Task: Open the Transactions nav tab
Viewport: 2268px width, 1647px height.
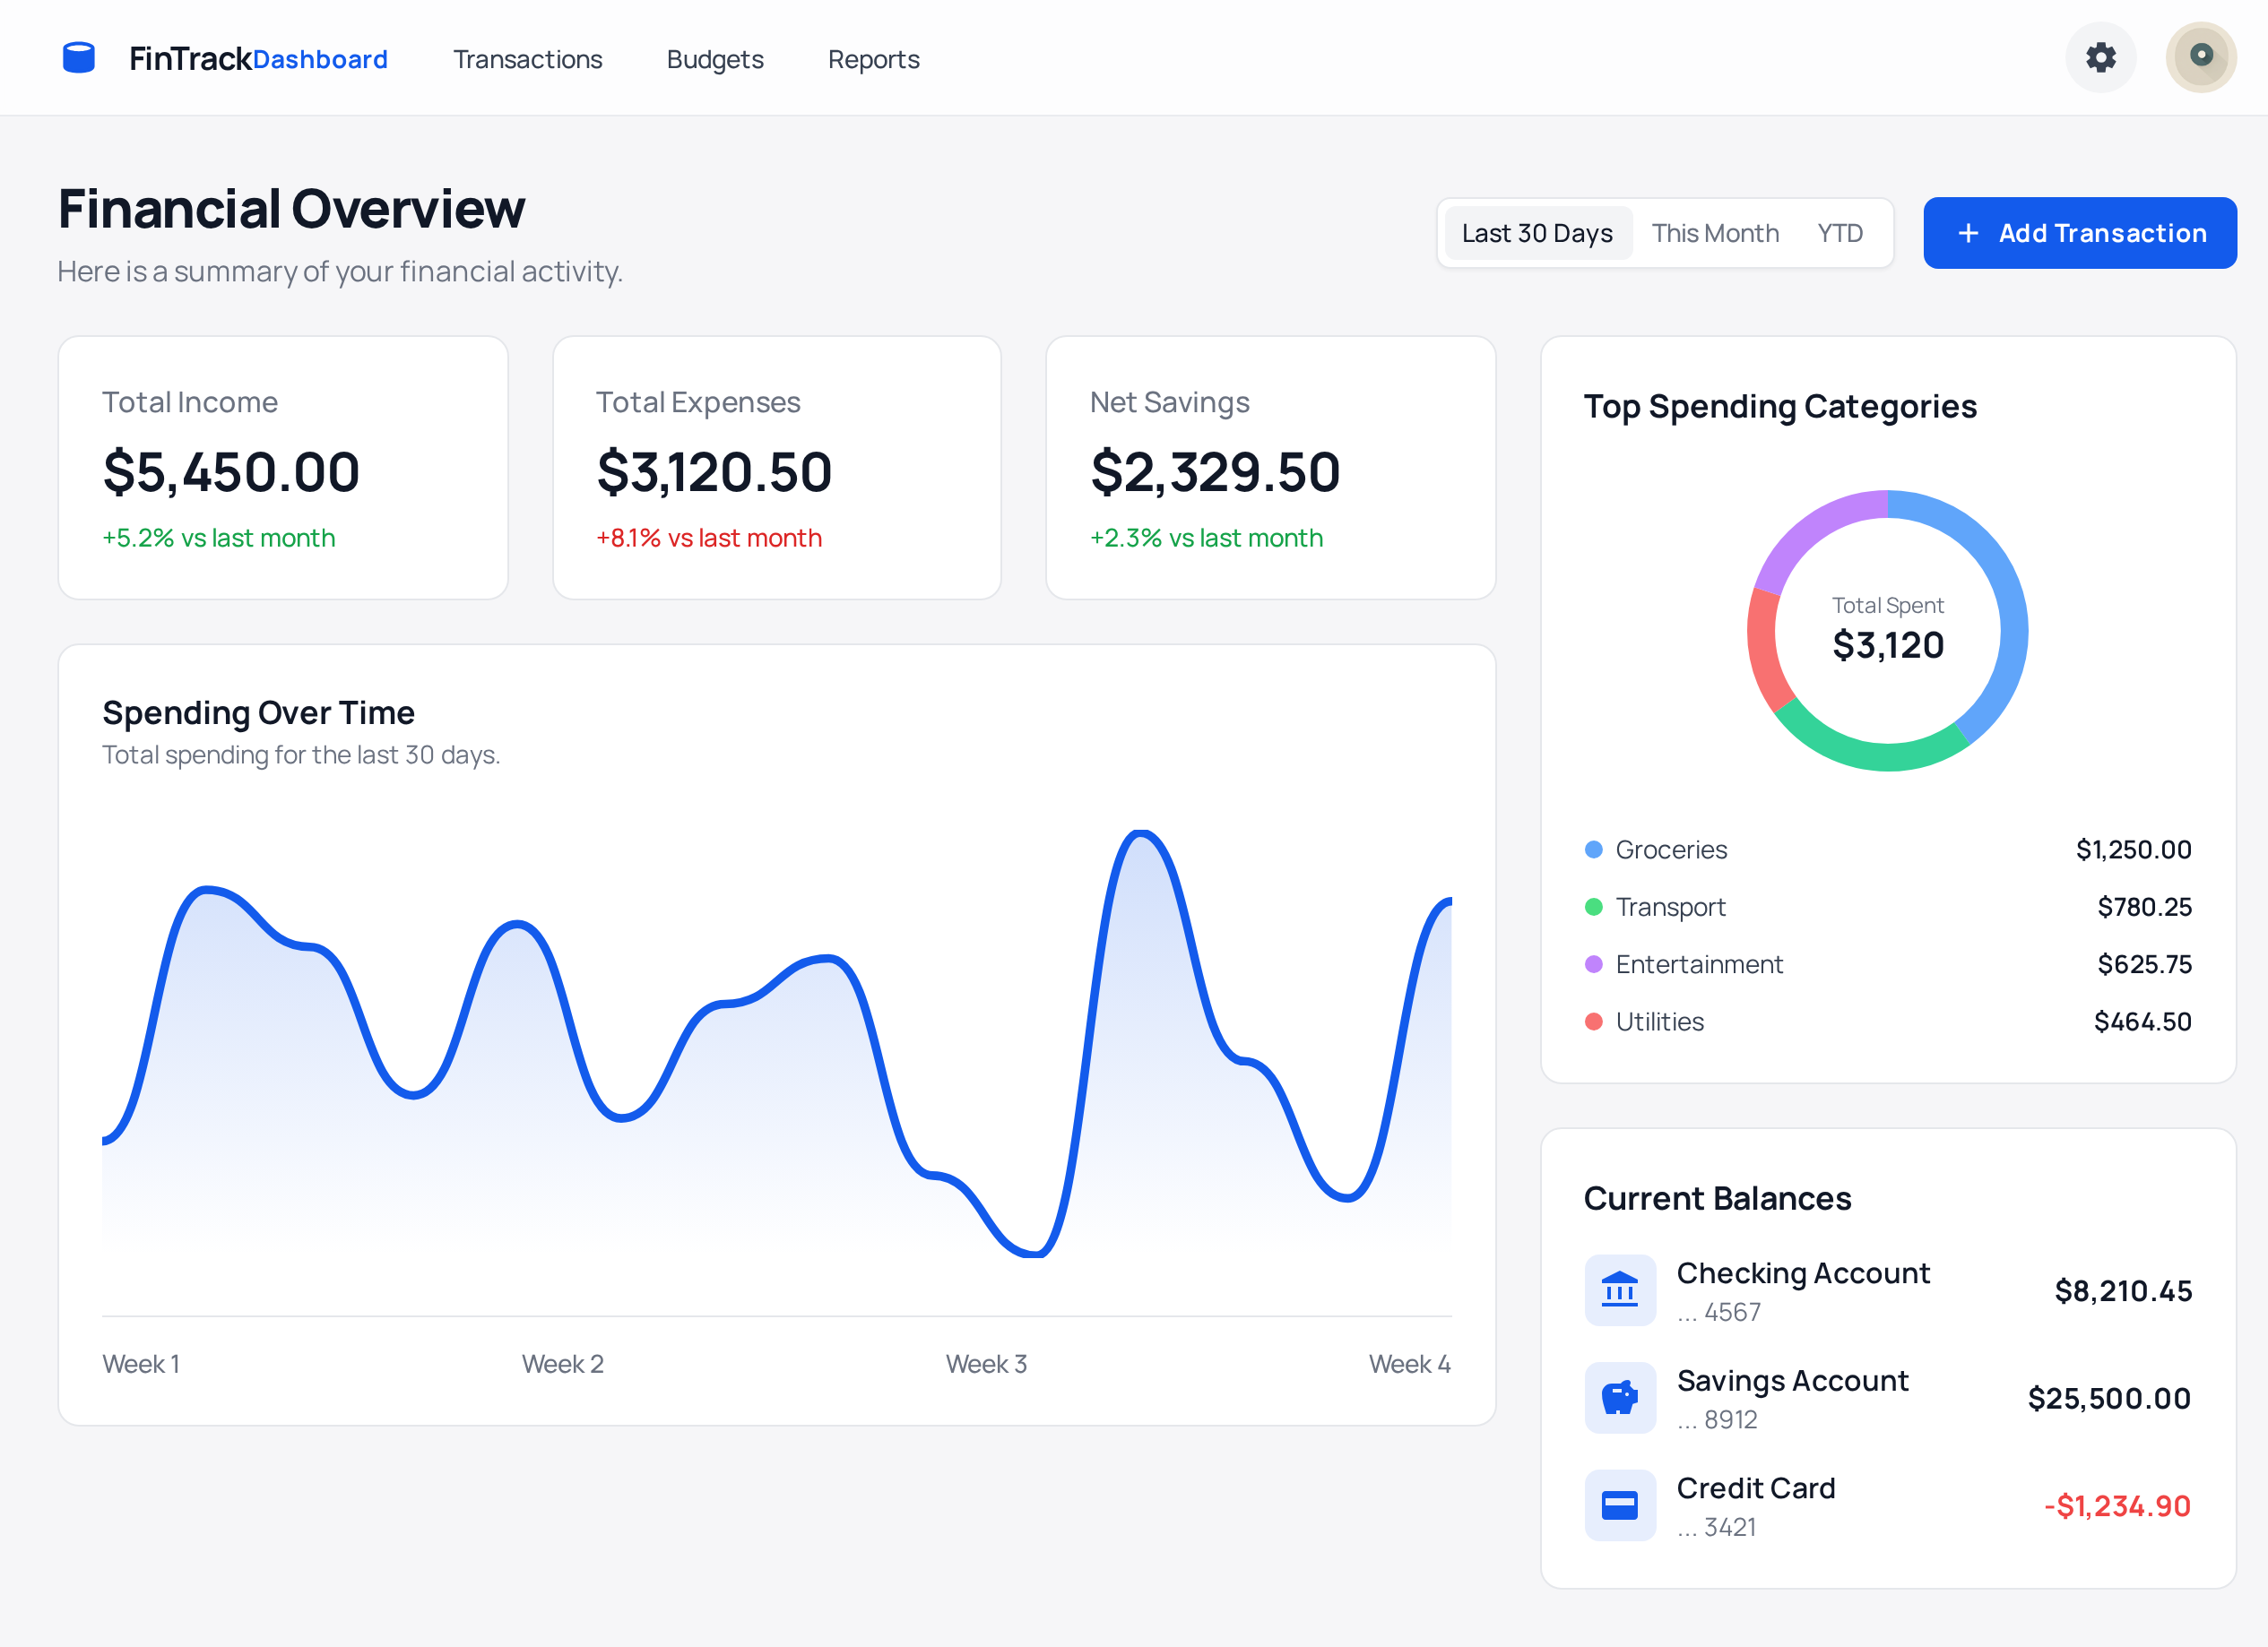Action: click(527, 59)
